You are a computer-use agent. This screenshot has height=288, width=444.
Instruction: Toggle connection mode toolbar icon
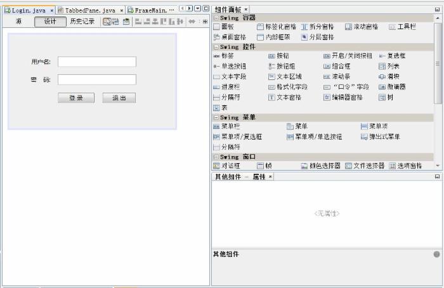click(115, 22)
